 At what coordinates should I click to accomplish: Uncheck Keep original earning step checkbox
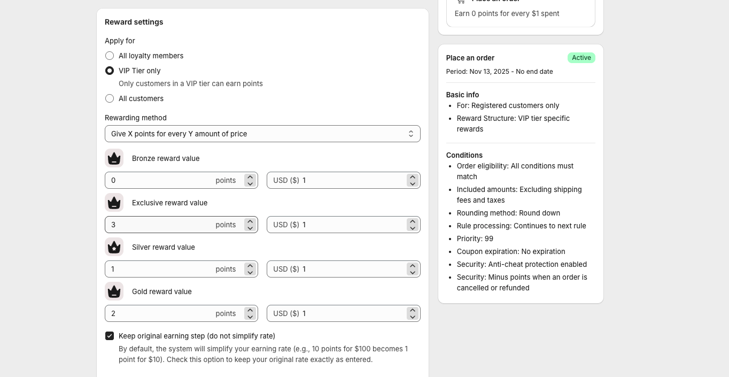(110, 336)
